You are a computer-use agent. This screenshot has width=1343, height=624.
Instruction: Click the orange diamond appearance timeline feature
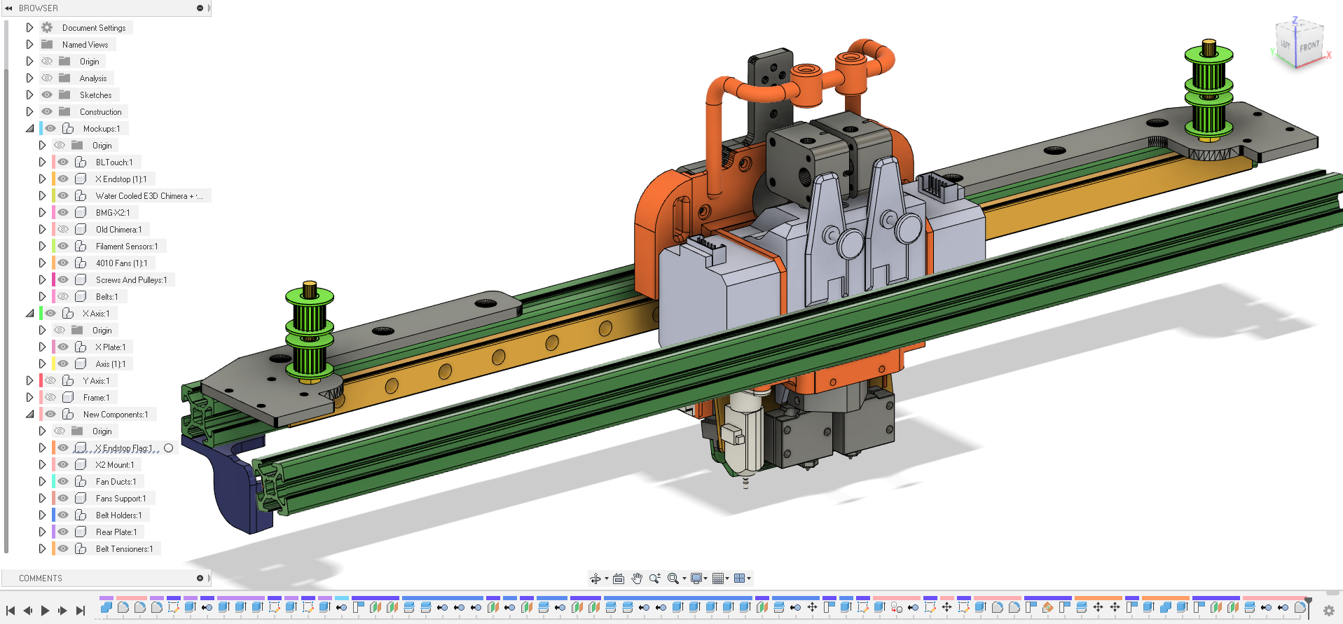coord(1048,608)
